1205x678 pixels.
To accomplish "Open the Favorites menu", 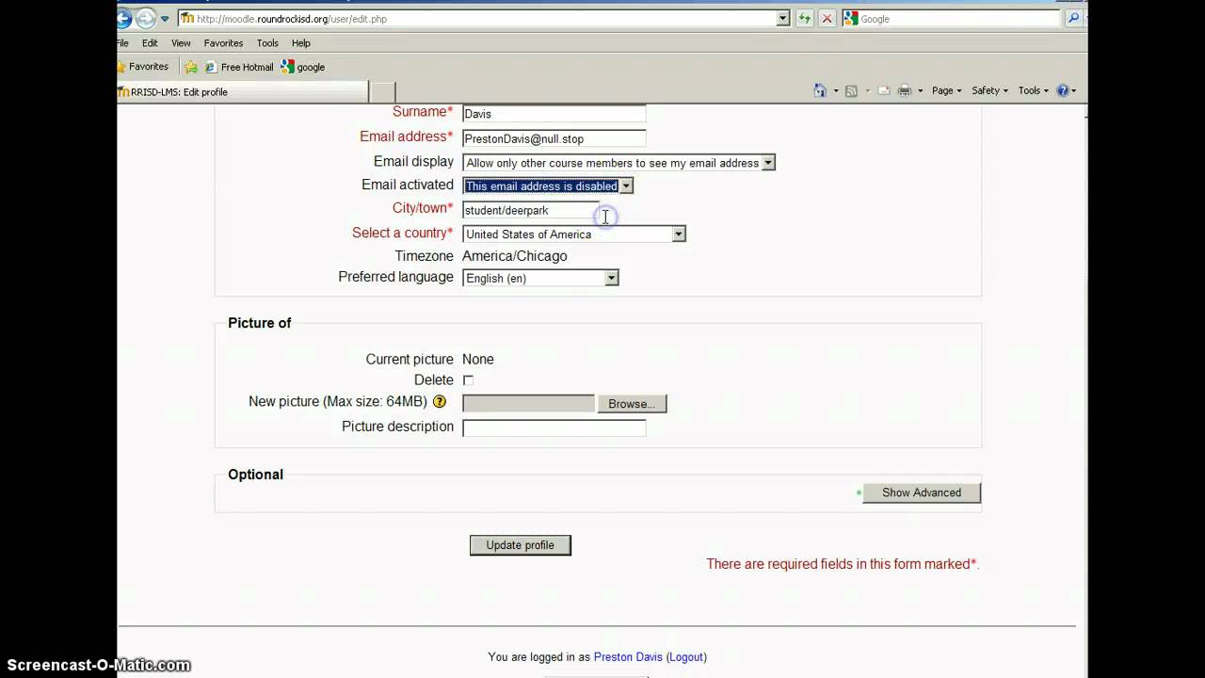I will click(223, 43).
